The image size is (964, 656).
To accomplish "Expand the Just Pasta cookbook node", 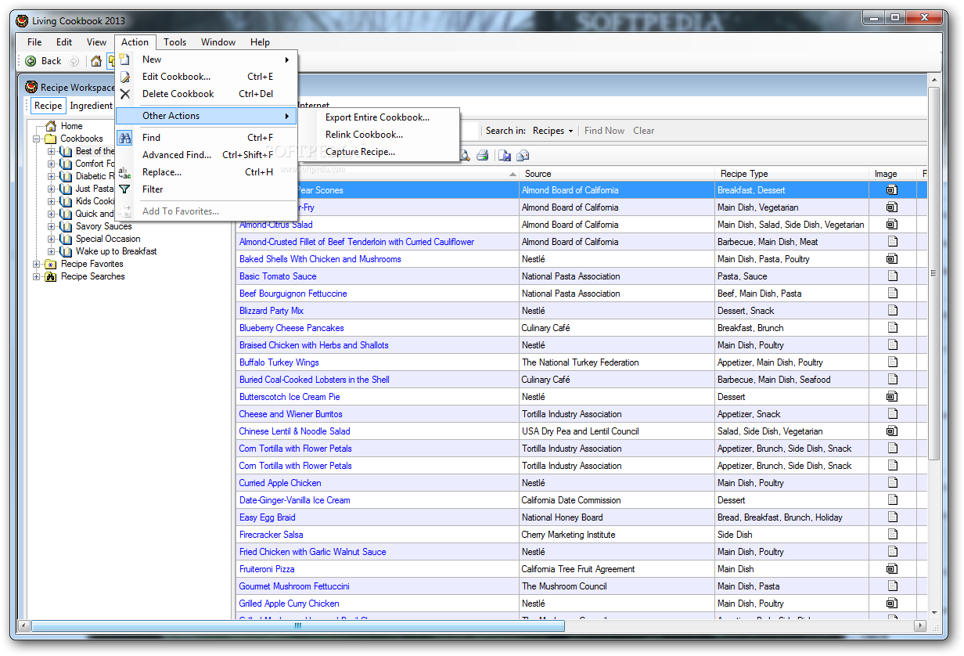I will tap(52, 189).
